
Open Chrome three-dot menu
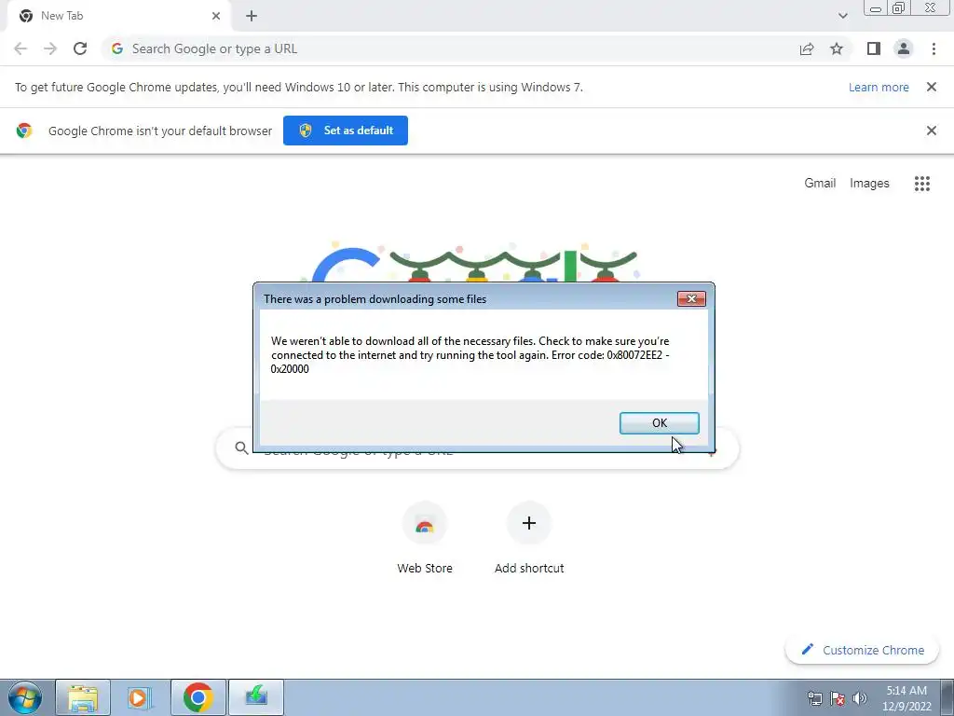pyautogui.click(x=934, y=48)
